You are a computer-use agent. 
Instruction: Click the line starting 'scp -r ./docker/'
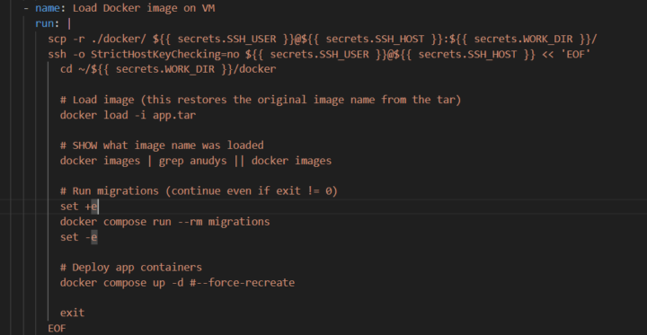(x=323, y=40)
